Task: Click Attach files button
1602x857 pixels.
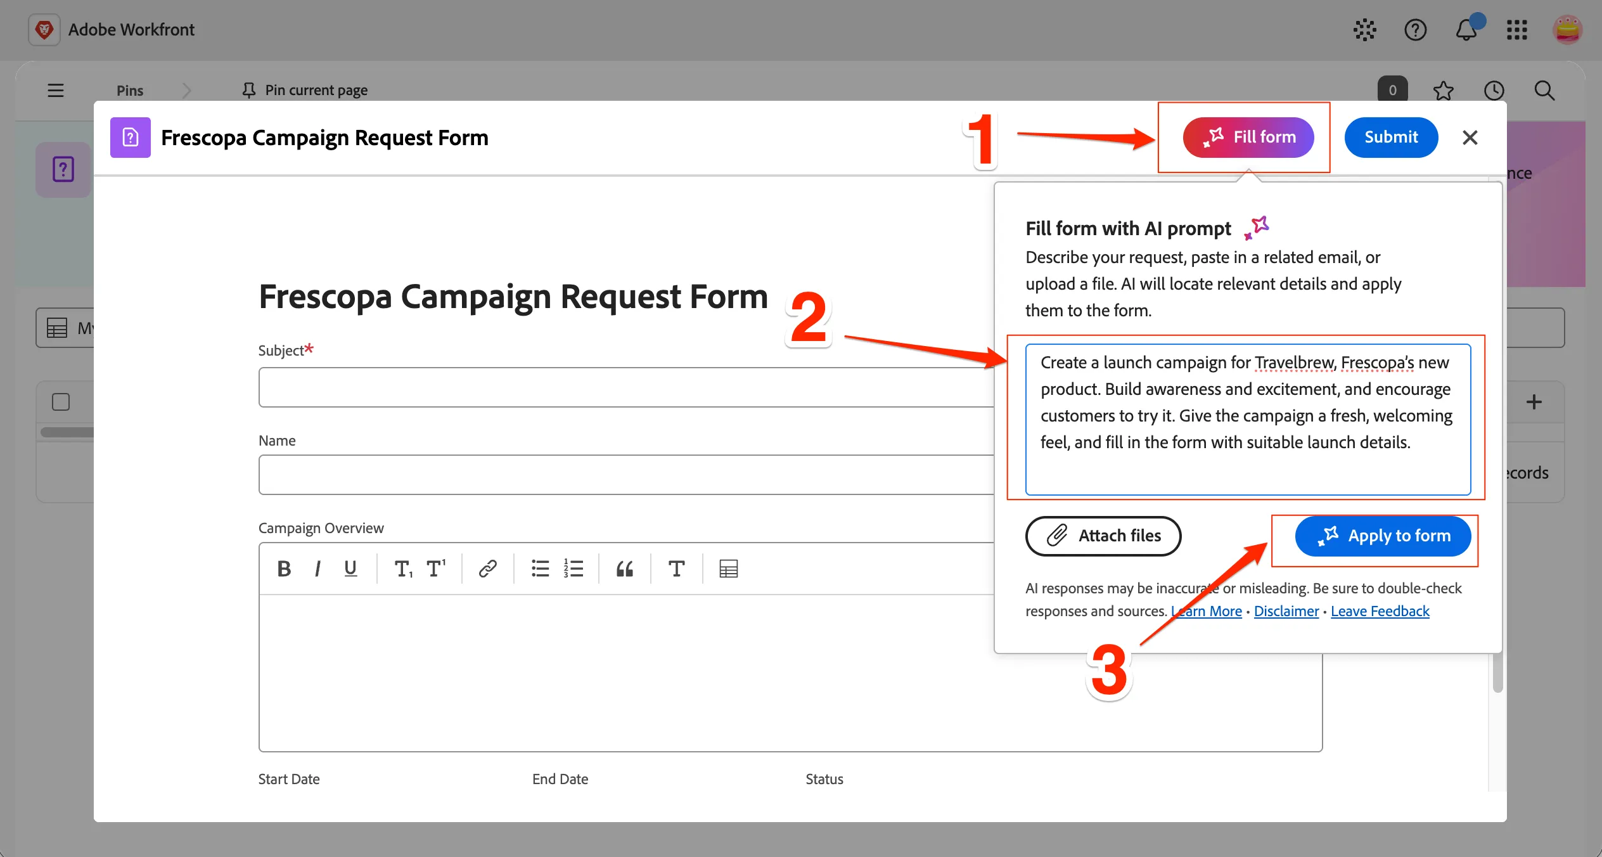Action: pyautogui.click(x=1103, y=536)
